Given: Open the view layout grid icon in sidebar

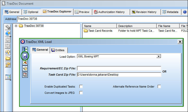Looking at the screenshot, I should click(8, 77).
